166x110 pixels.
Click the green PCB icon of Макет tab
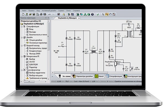click(x=96, y=76)
